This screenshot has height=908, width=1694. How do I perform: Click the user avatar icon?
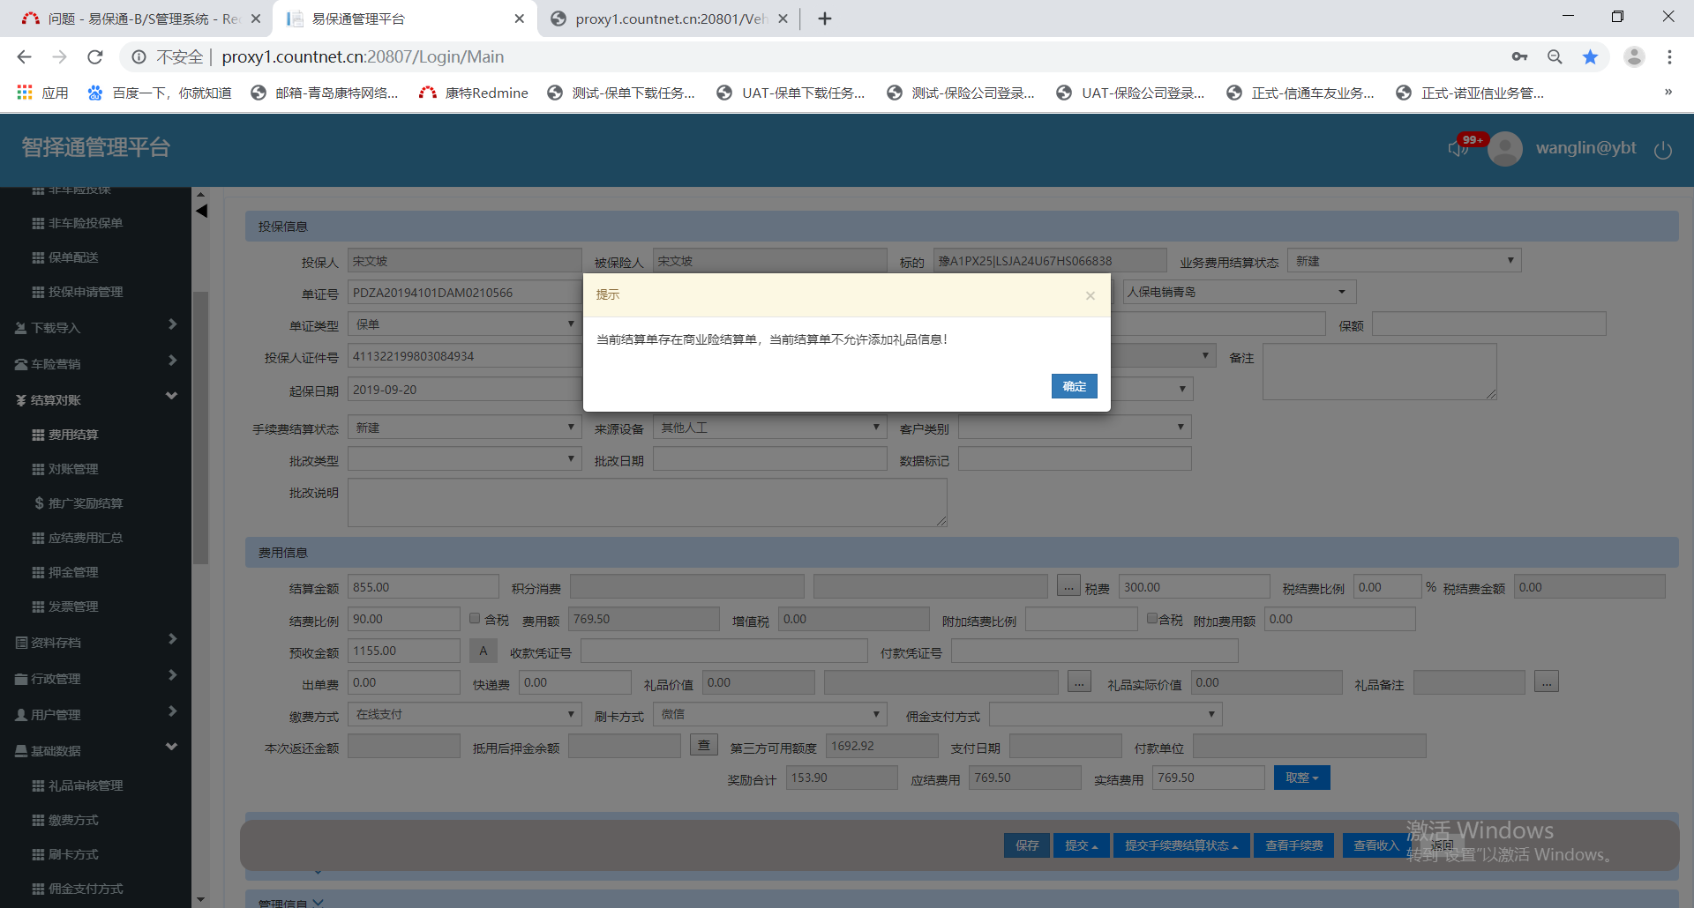[1505, 149]
